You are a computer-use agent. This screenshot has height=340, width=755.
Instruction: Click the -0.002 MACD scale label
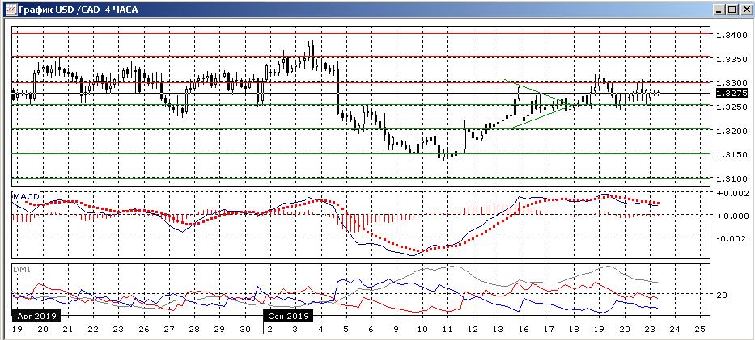point(732,239)
